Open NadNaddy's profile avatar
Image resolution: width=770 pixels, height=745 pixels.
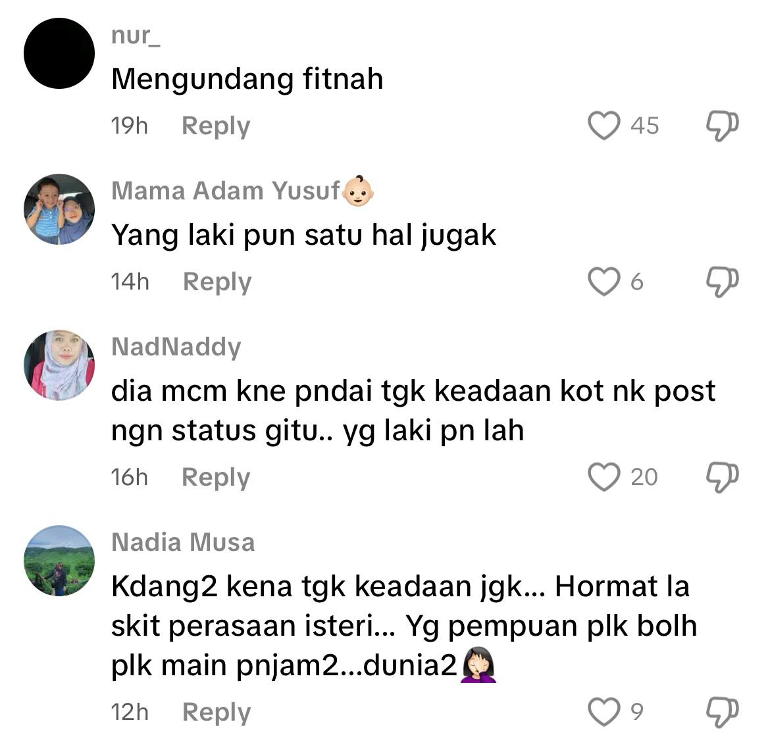59,365
